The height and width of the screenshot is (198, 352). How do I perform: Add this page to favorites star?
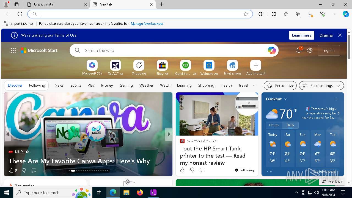[246, 14]
